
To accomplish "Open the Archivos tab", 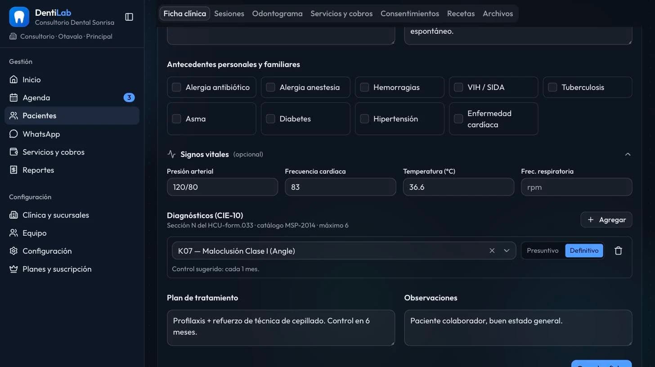I will [498, 13].
